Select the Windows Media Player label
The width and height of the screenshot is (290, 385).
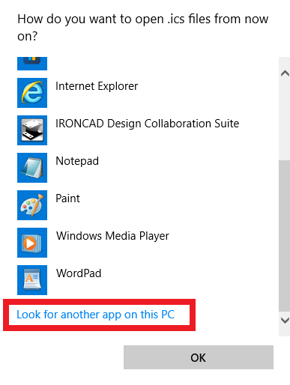(112, 236)
